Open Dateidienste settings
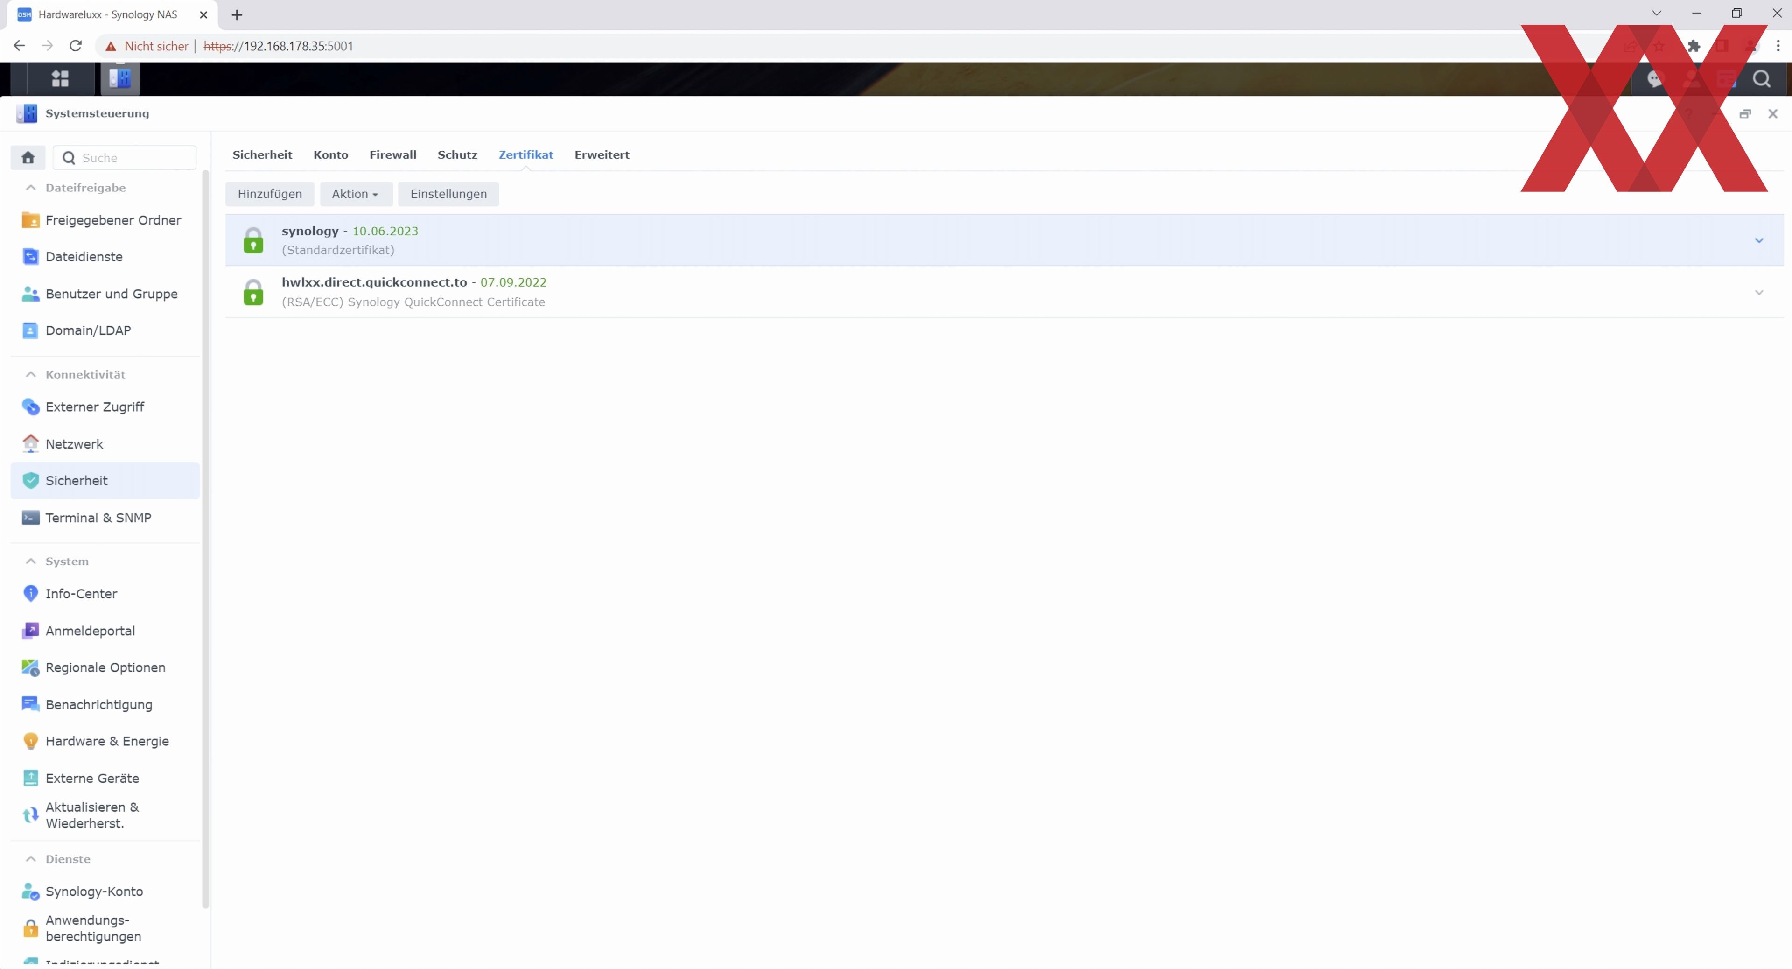1792x969 pixels. pos(105,257)
